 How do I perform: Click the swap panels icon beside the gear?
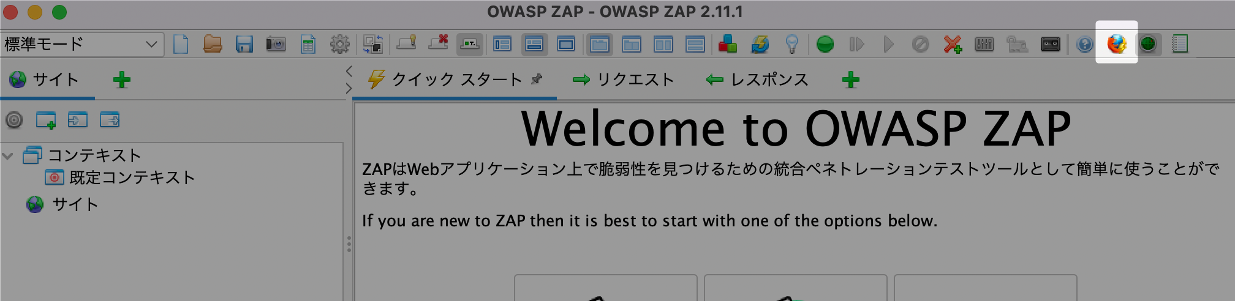coord(373,44)
